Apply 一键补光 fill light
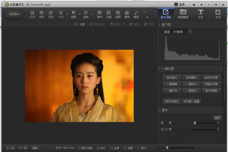Image resolution: width=228 pixels, height=152 pixels. pyautogui.click(x=172, y=91)
